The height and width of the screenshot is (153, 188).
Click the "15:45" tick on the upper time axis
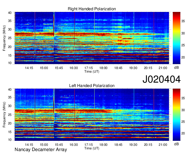pyautogui.click(x=59, y=68)
